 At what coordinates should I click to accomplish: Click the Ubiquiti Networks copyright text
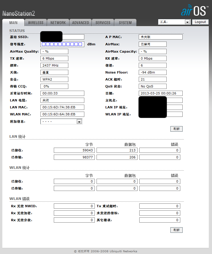(106, 251)
